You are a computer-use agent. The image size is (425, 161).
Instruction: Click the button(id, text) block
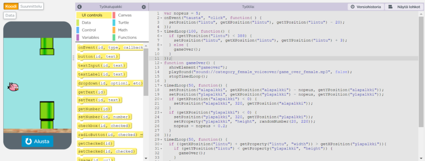click(98, 57)
